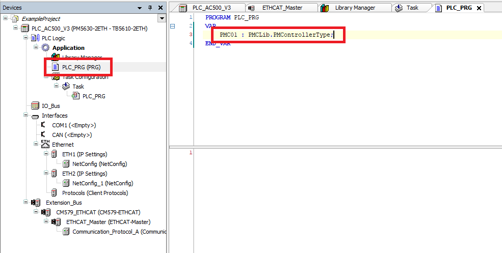Pin the Devices panel

point(150,8)
